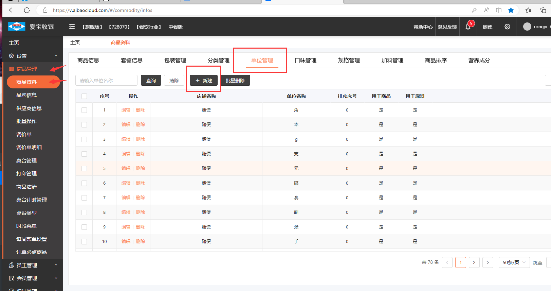Open the 50条/页 page size dropdown
The image size is (551, 291).
pyautogui.click(x=514, y=262)
